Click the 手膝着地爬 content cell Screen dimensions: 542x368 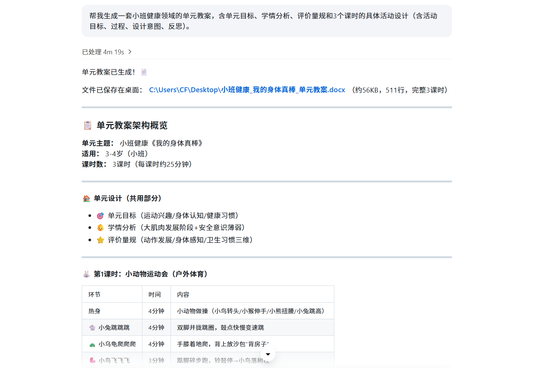click(252, 344)
